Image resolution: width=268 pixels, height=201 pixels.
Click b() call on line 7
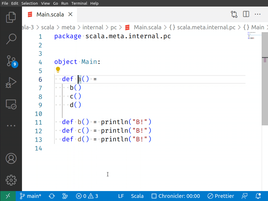(x=75, y=88)
